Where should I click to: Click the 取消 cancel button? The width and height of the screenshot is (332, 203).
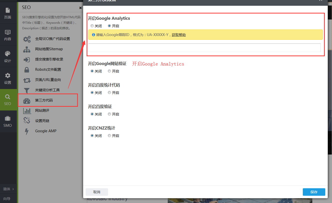(97, 192)
